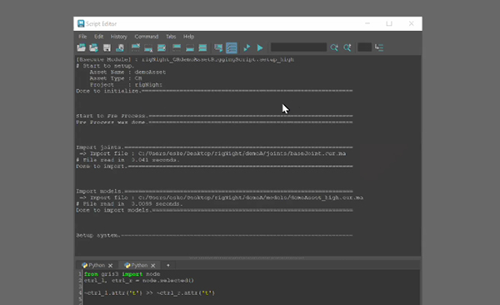Image resolution: width=500 pixels, height=305 pixels.
Task: Toggle the Show Line Numbers icon
Action: (232, 47)
